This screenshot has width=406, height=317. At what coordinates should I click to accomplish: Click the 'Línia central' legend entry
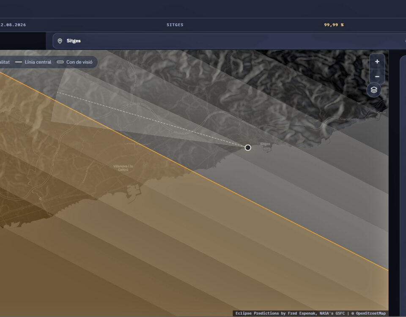(x=33, y=62)
